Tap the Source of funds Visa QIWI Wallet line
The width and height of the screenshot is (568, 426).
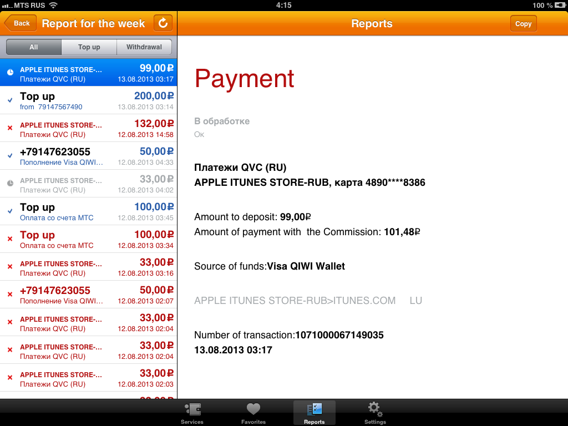tap(270, 266)
